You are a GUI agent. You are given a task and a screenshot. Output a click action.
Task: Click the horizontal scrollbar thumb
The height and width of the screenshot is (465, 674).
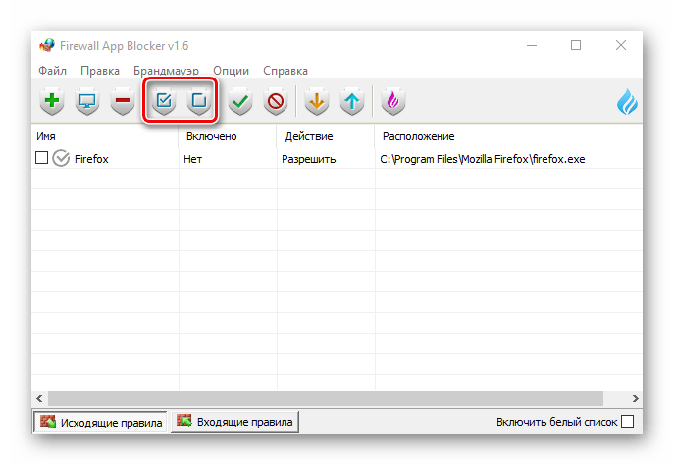pos(326,398)
